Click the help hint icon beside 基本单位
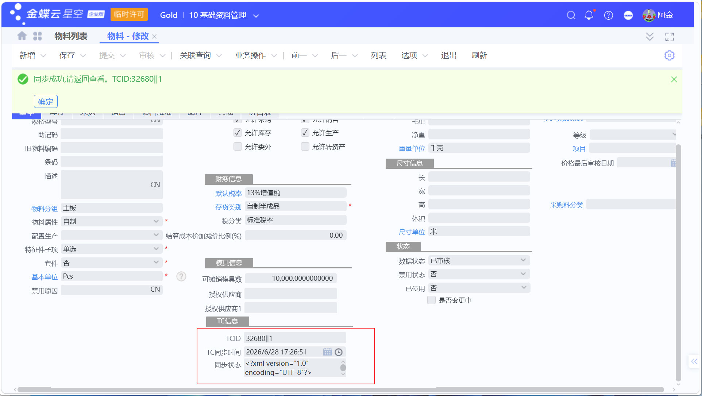 pos(181,276)
